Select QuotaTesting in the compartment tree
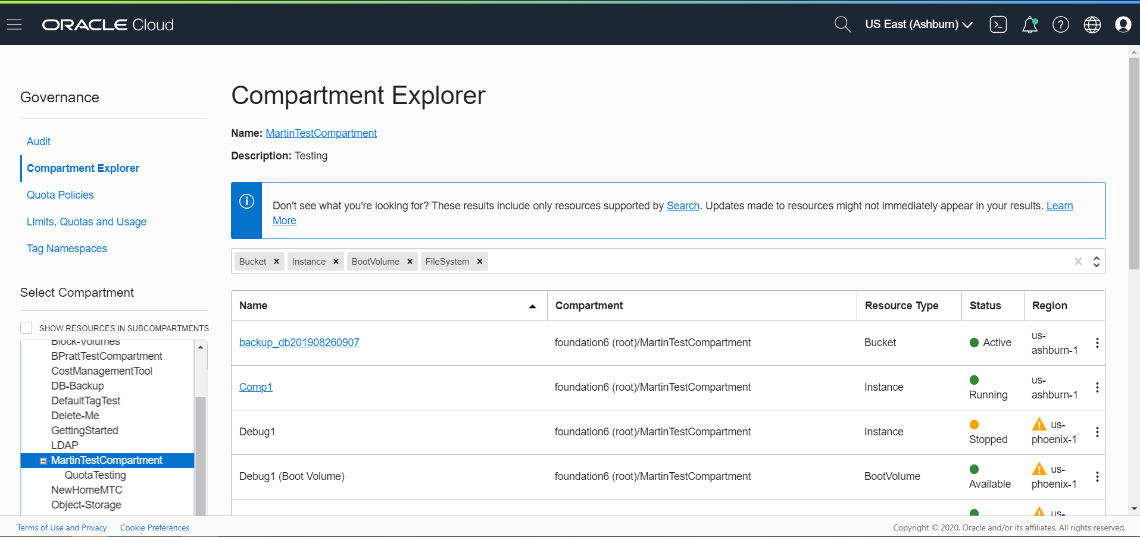This screenshot has width=1140, height=537. coord(95,475)
